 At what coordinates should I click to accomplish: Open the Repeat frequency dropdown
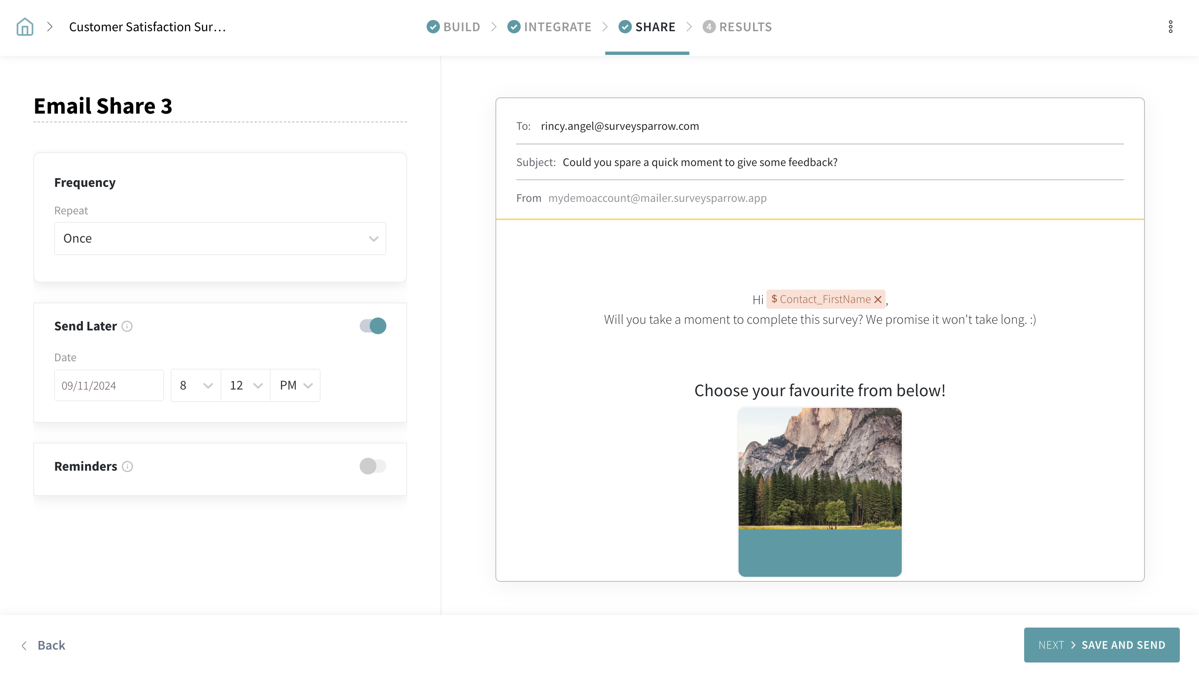click(220, 238)
